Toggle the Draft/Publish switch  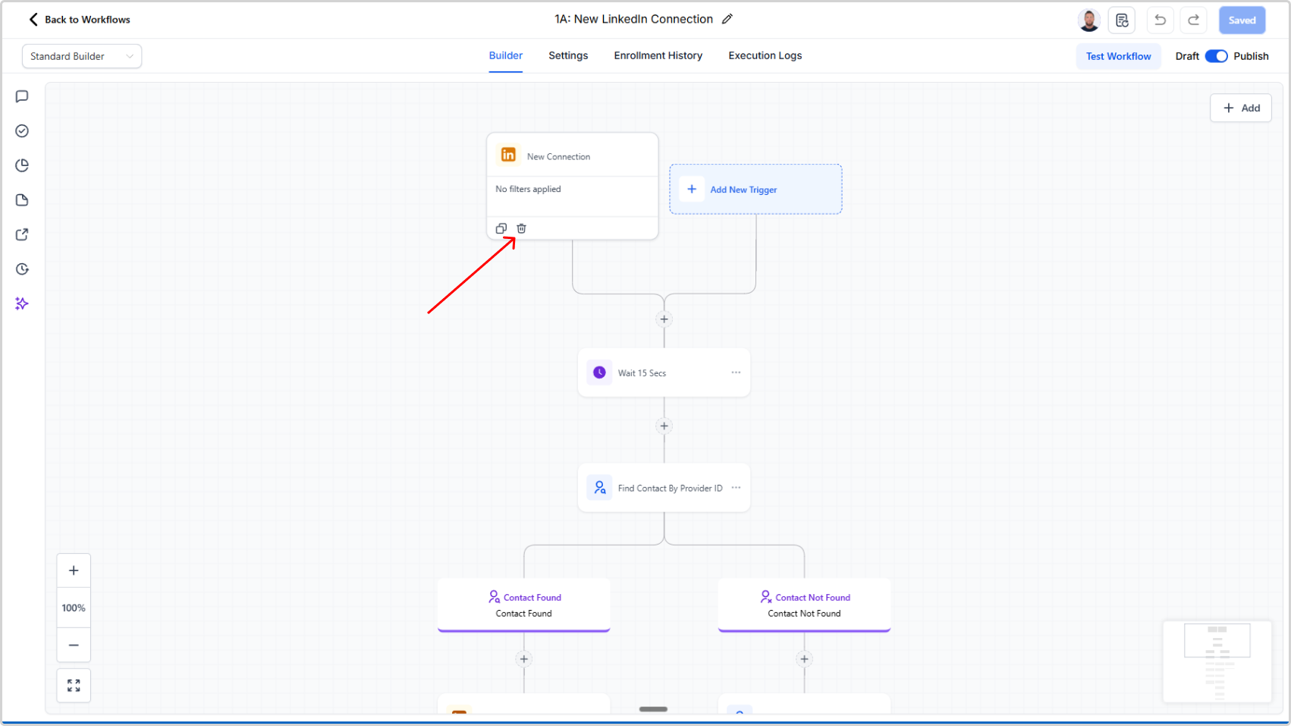click(1216, 56)
